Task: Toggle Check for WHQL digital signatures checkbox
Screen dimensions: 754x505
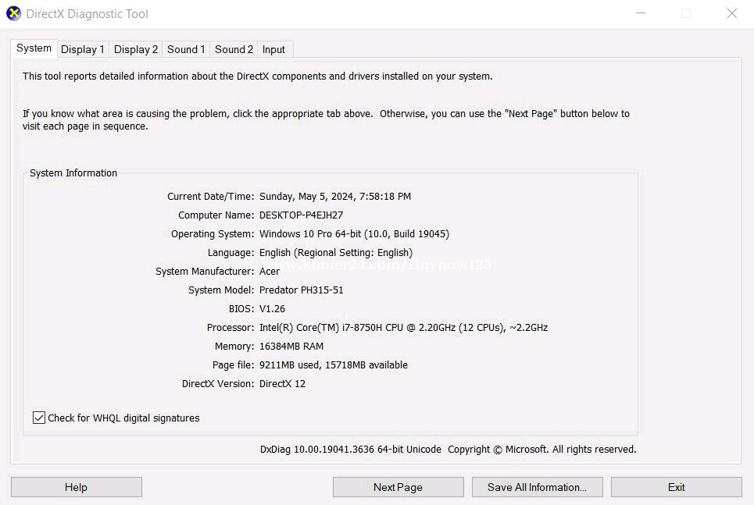Action: tap(39, 418)
